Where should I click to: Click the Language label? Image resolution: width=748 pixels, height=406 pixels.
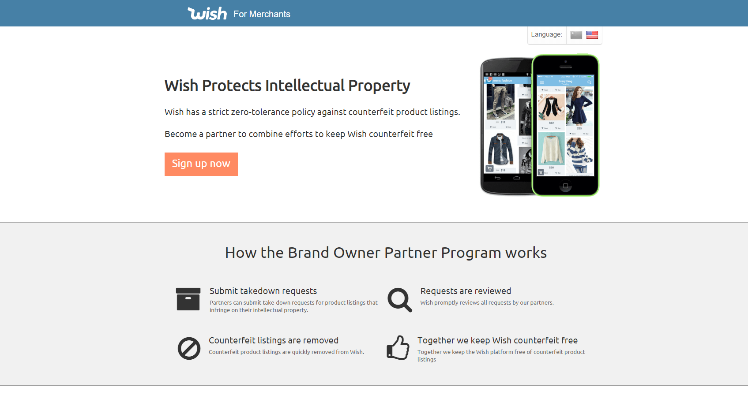tap(546, 34)
